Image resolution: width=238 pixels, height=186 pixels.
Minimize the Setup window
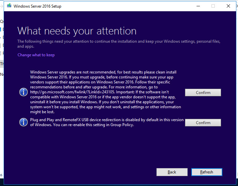(198, 6)
